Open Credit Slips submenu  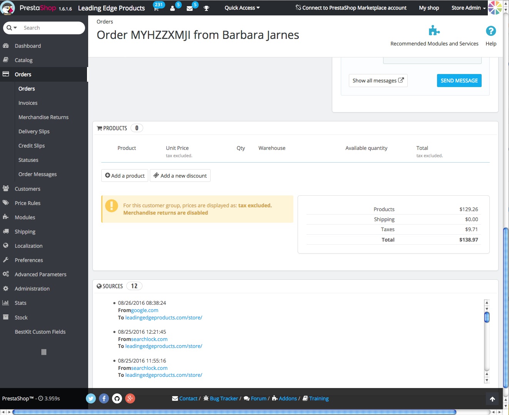(x=32, y=146)
